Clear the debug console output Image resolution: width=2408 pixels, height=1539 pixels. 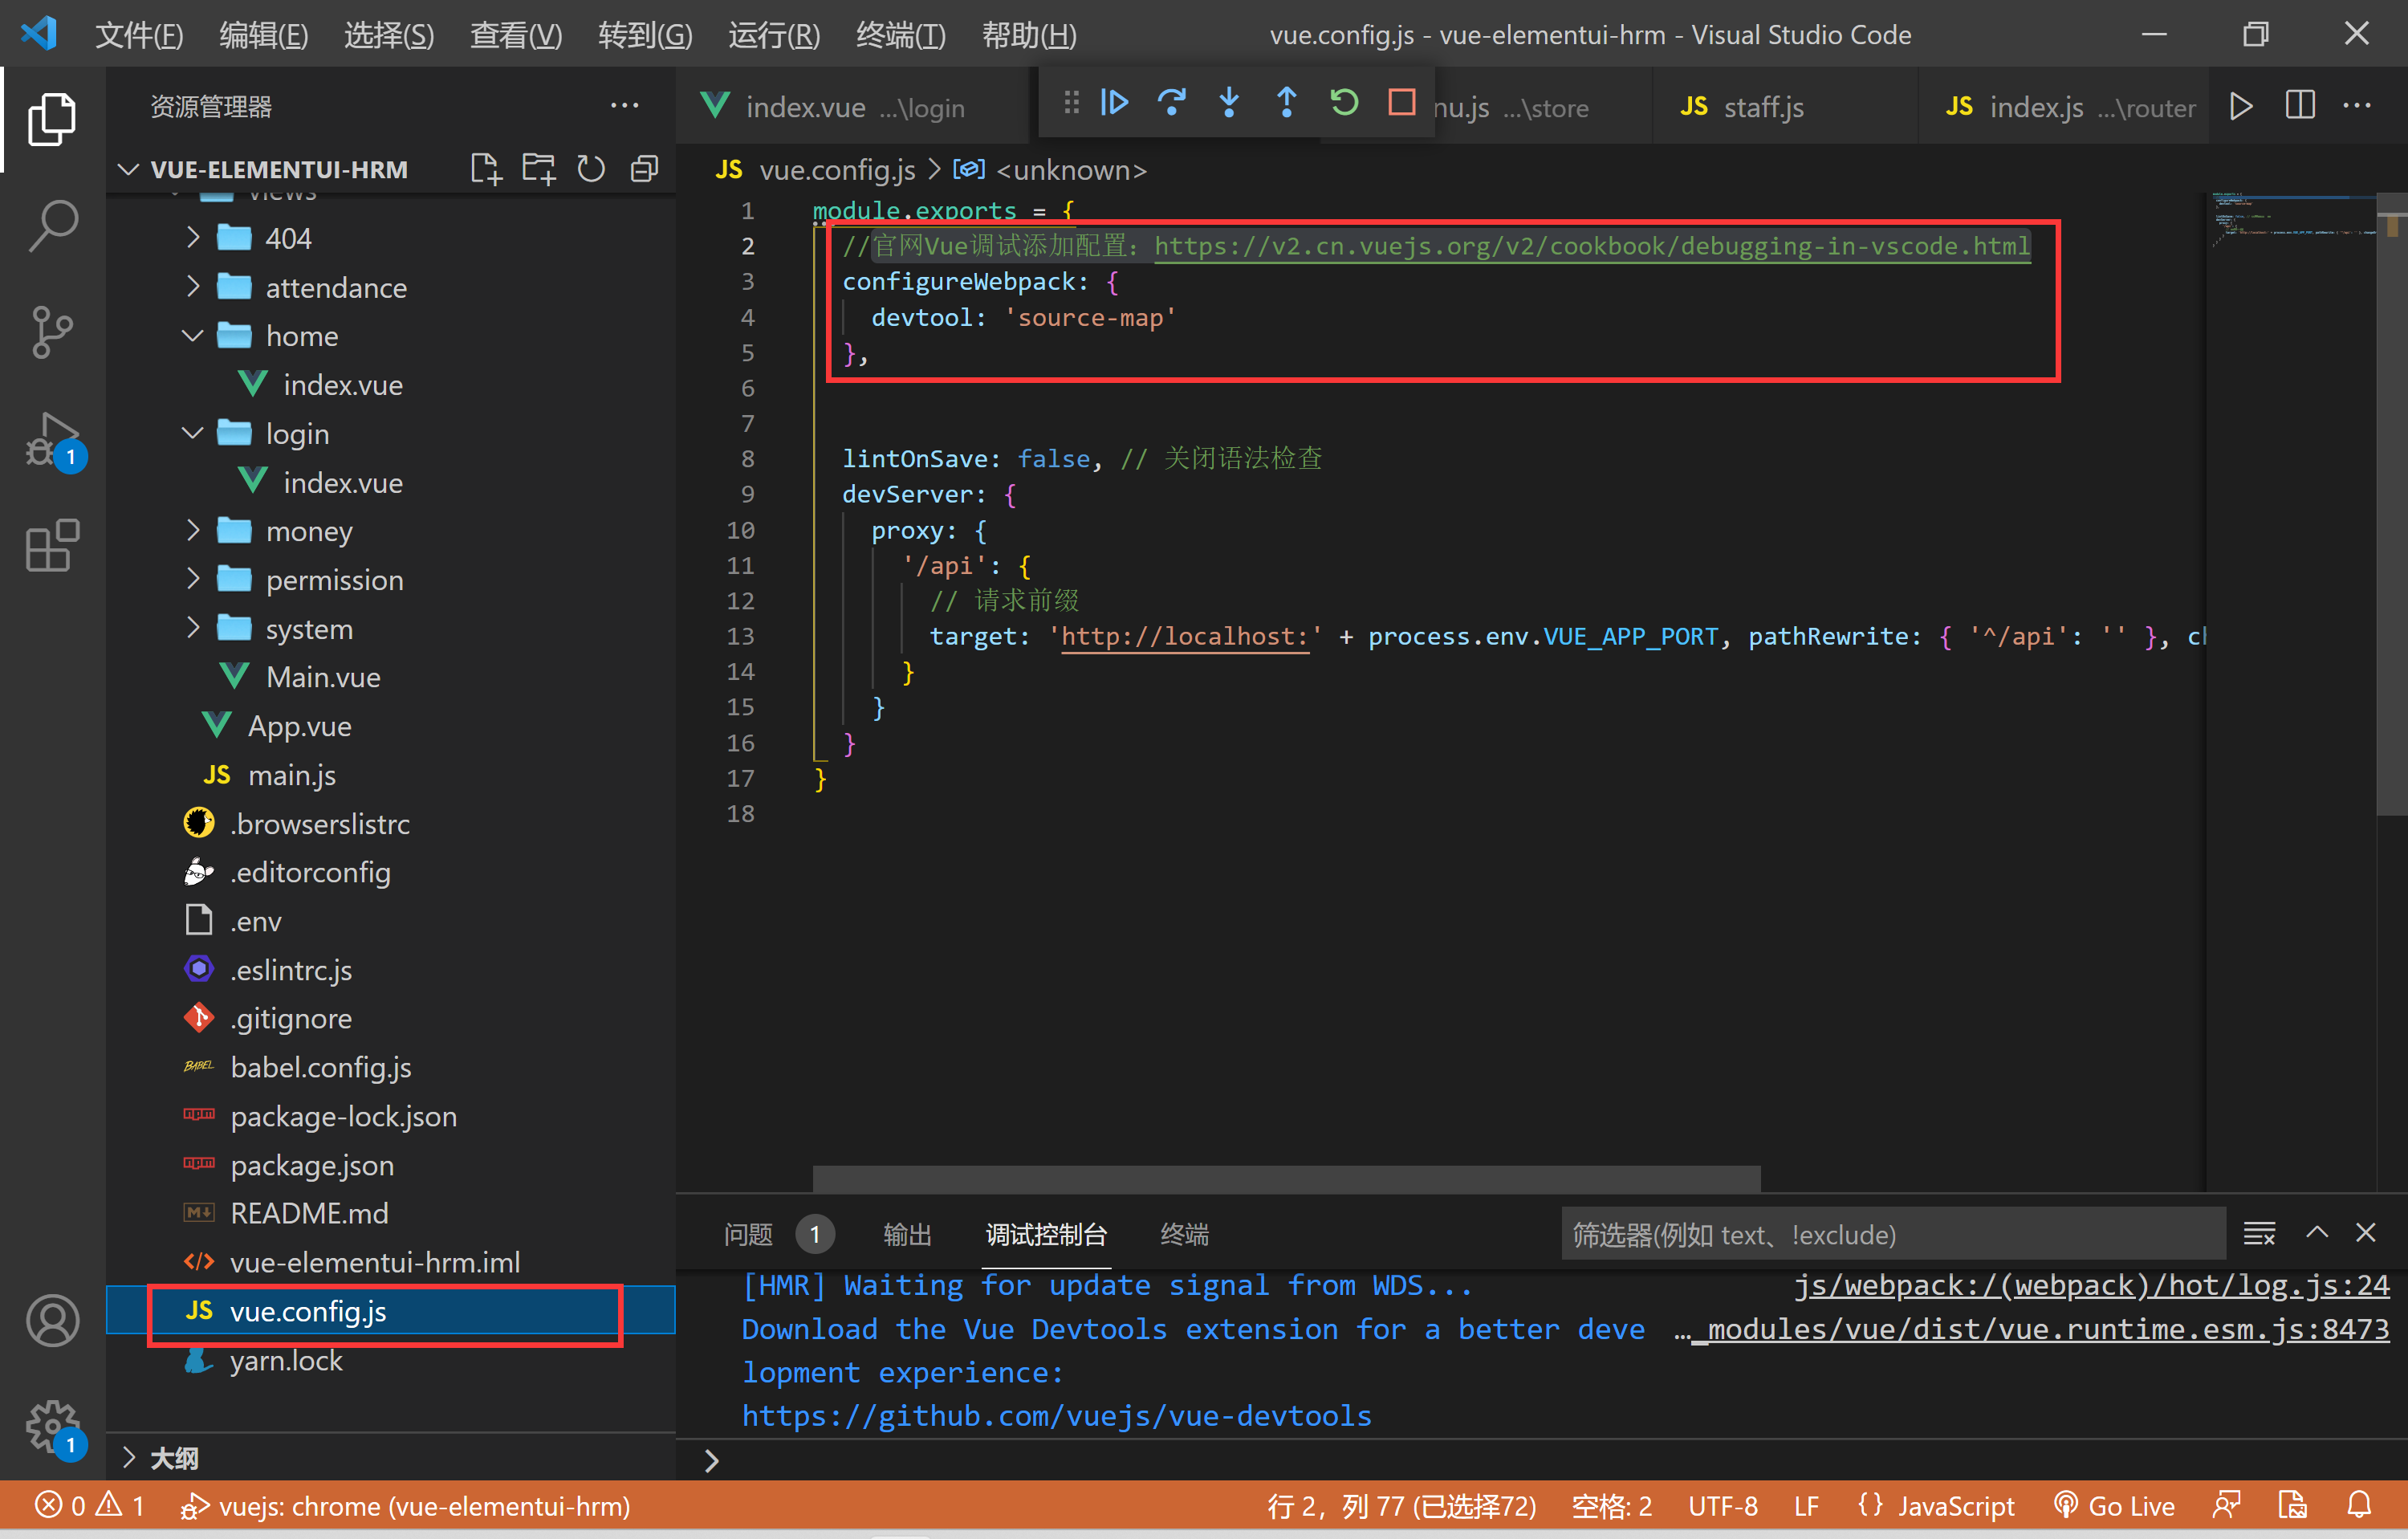click(2260, 1234)
